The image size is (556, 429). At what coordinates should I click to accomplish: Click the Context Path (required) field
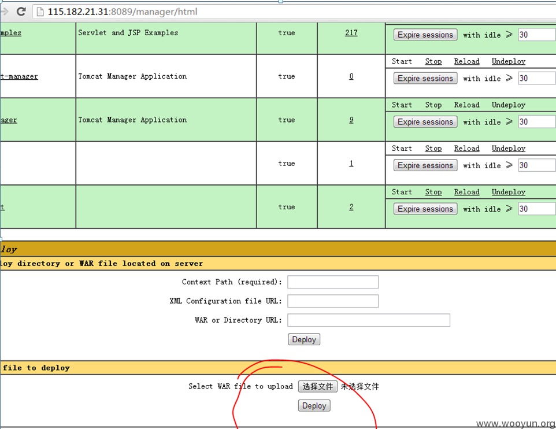pyautogui.click(x=333, y=282)
